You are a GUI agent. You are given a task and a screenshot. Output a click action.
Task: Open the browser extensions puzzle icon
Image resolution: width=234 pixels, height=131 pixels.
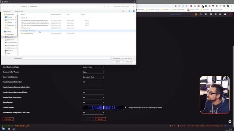[217, 6]
